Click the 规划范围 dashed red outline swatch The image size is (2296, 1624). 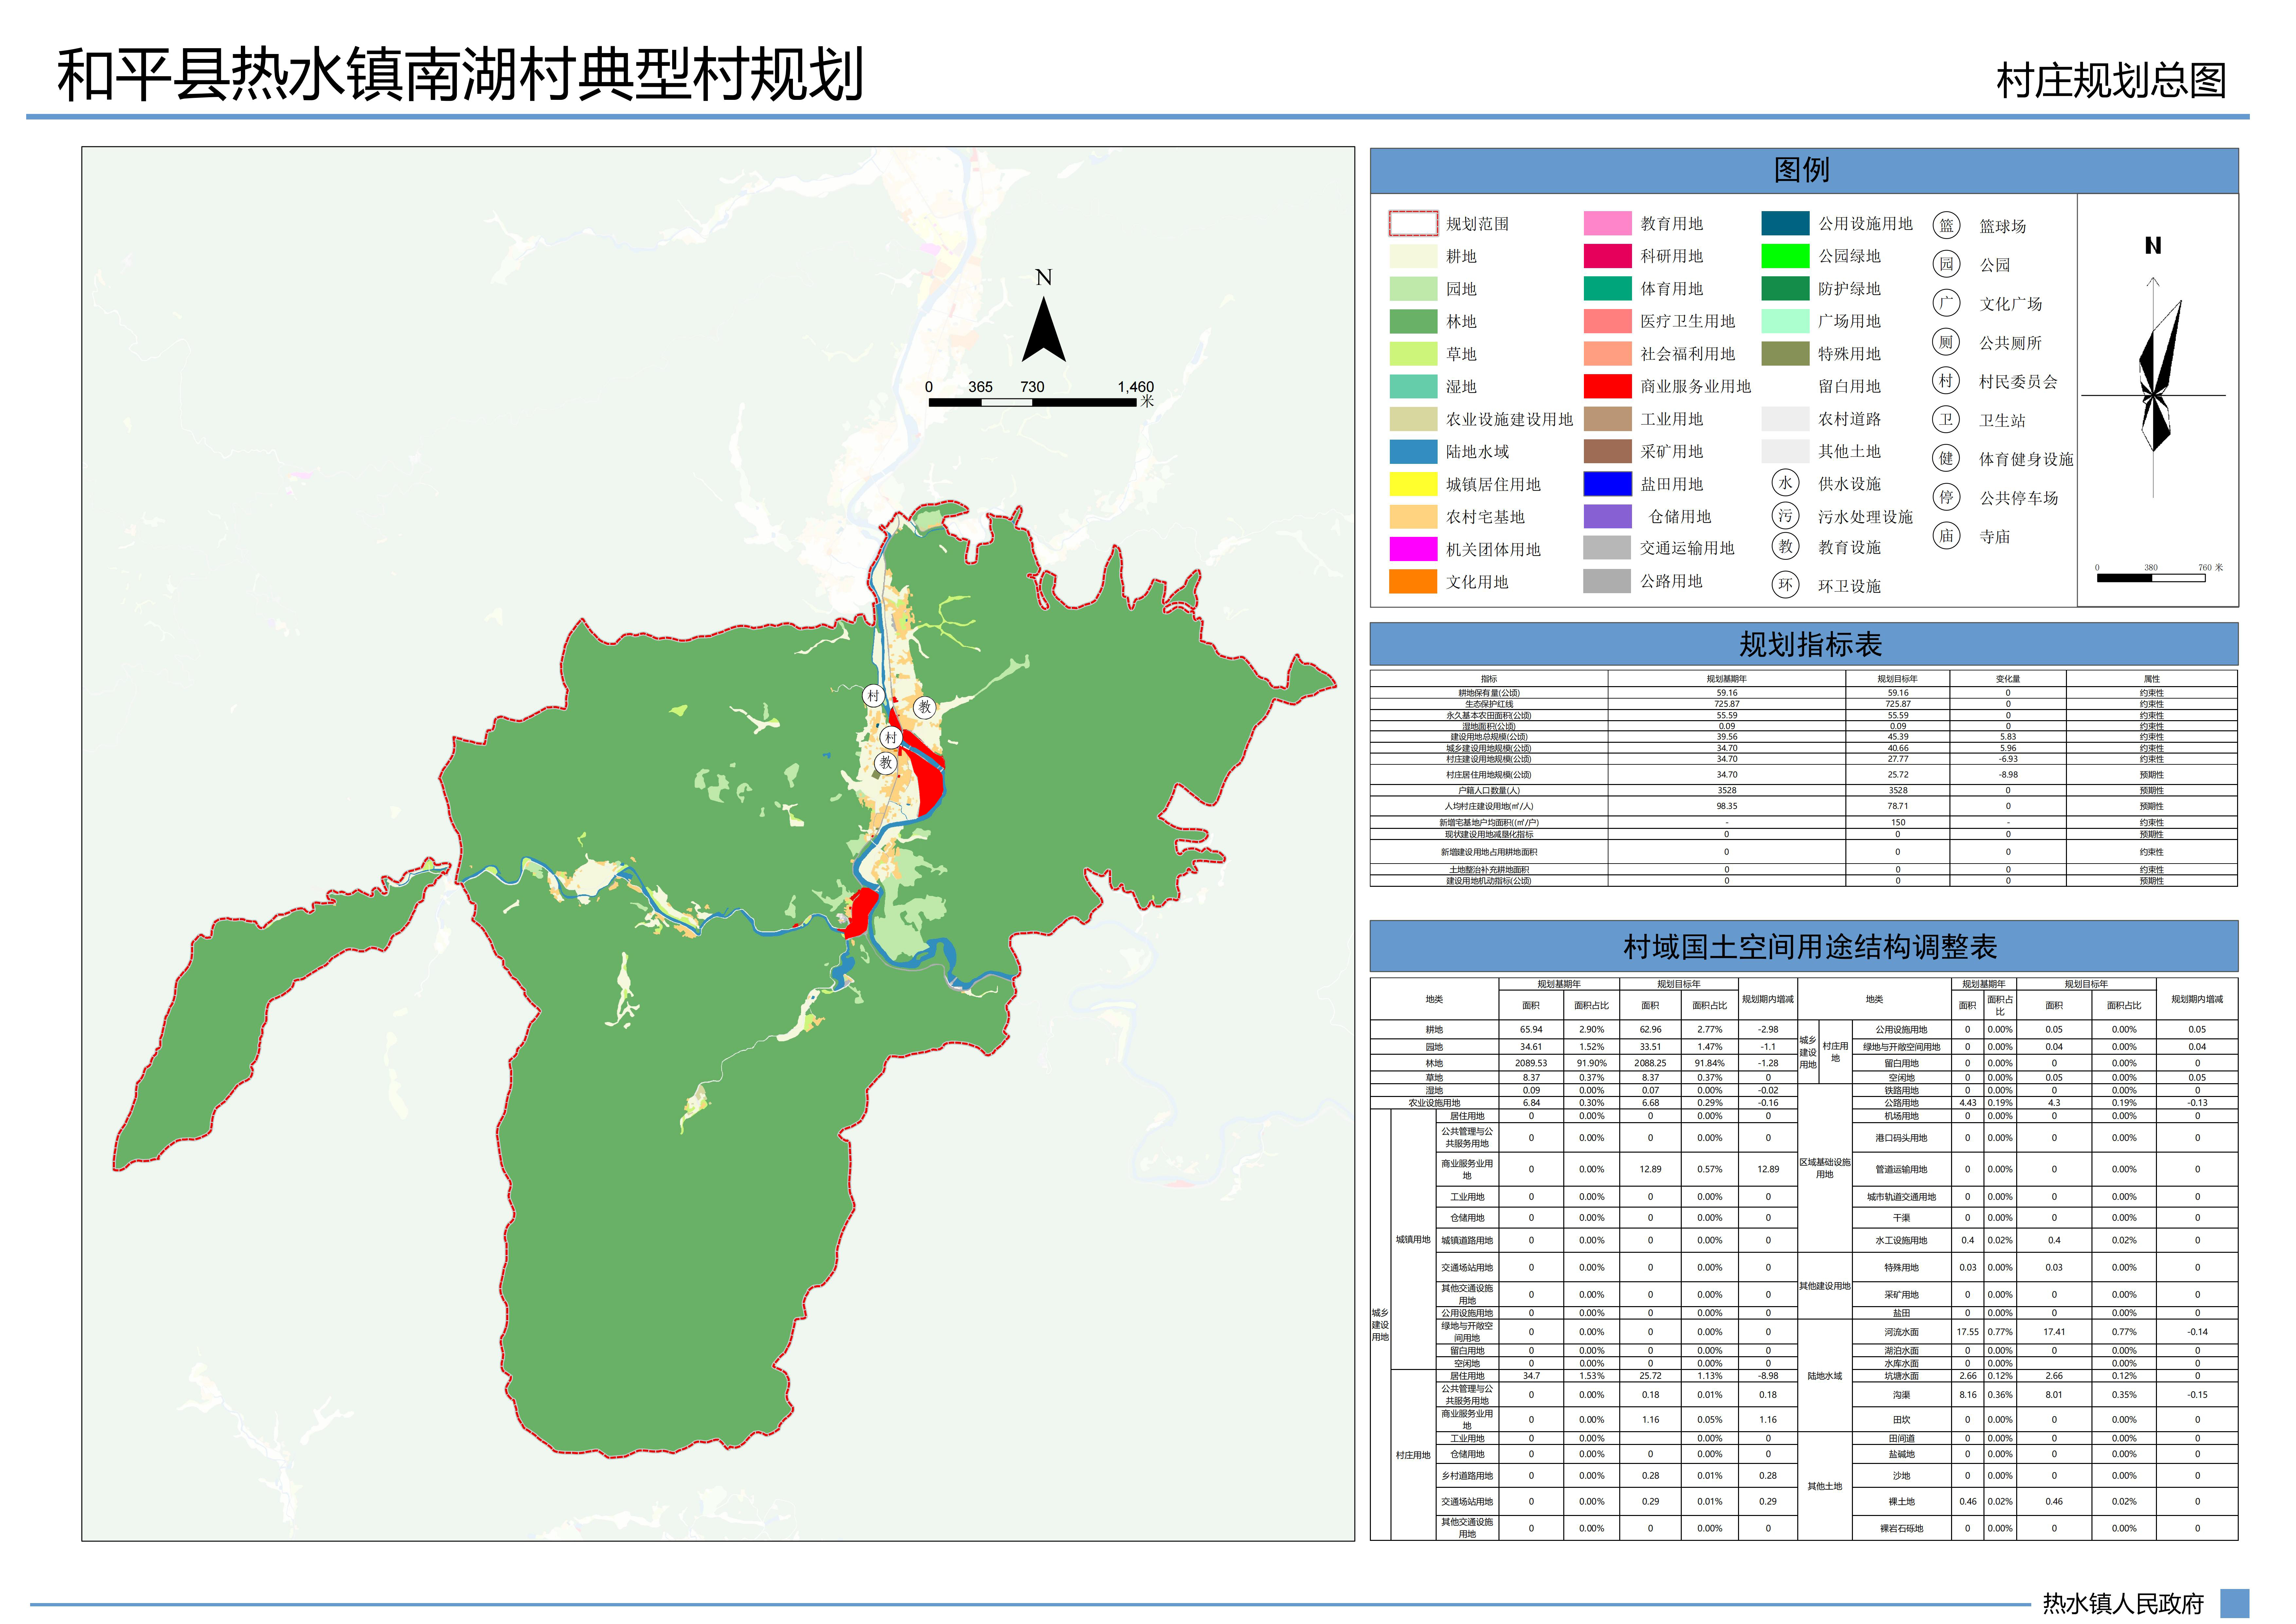pos(1413,223)
